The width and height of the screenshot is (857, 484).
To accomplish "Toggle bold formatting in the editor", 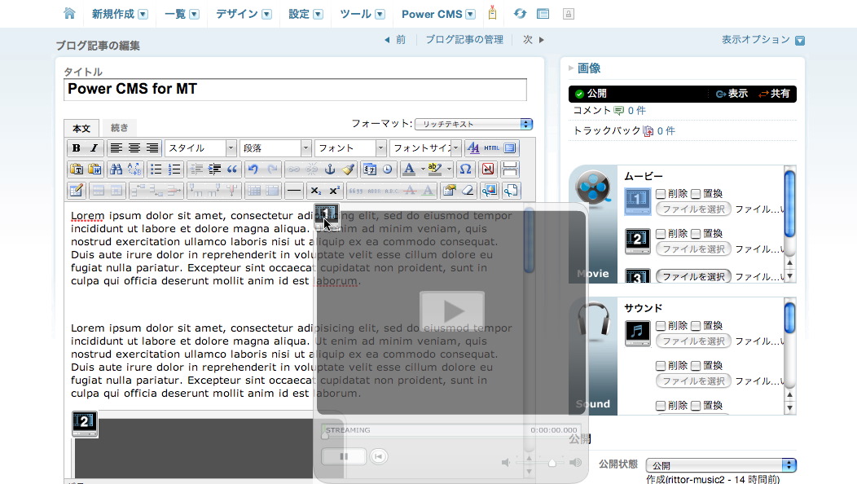I will (77, 148).
